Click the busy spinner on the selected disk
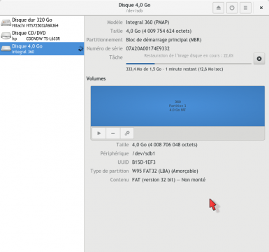 [80, 48]
